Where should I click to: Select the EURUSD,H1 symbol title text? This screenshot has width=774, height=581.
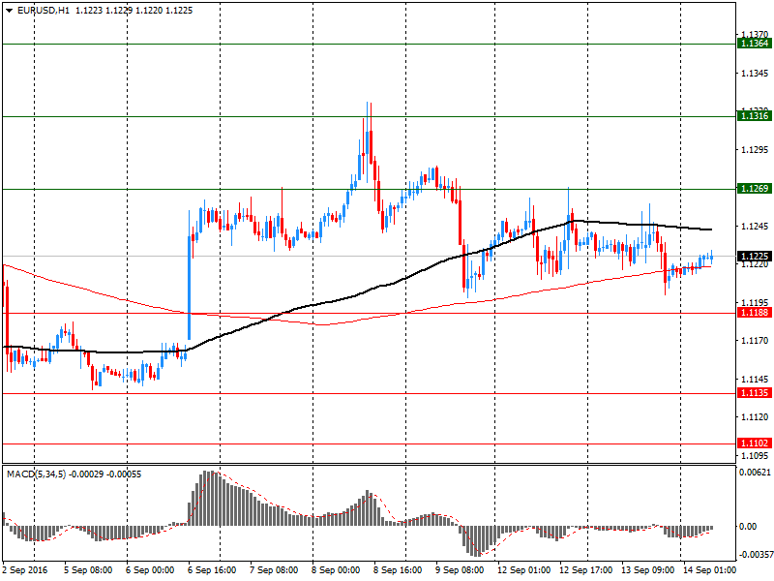tap(44, 11)
